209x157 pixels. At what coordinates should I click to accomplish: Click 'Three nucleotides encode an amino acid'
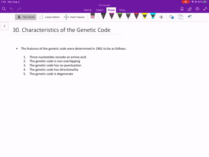[58, 57]
